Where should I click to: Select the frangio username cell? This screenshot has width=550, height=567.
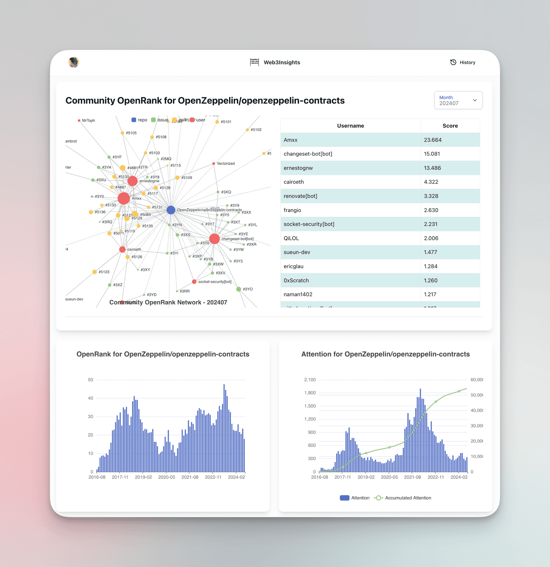(351, 210)
